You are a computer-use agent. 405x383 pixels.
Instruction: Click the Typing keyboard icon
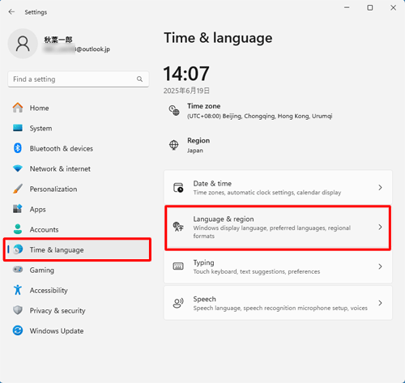pos(178,266)
